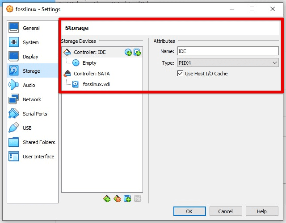Open the Shared Folders category
The width and height of the screenshot is (286, 223).
click(33, 142)
